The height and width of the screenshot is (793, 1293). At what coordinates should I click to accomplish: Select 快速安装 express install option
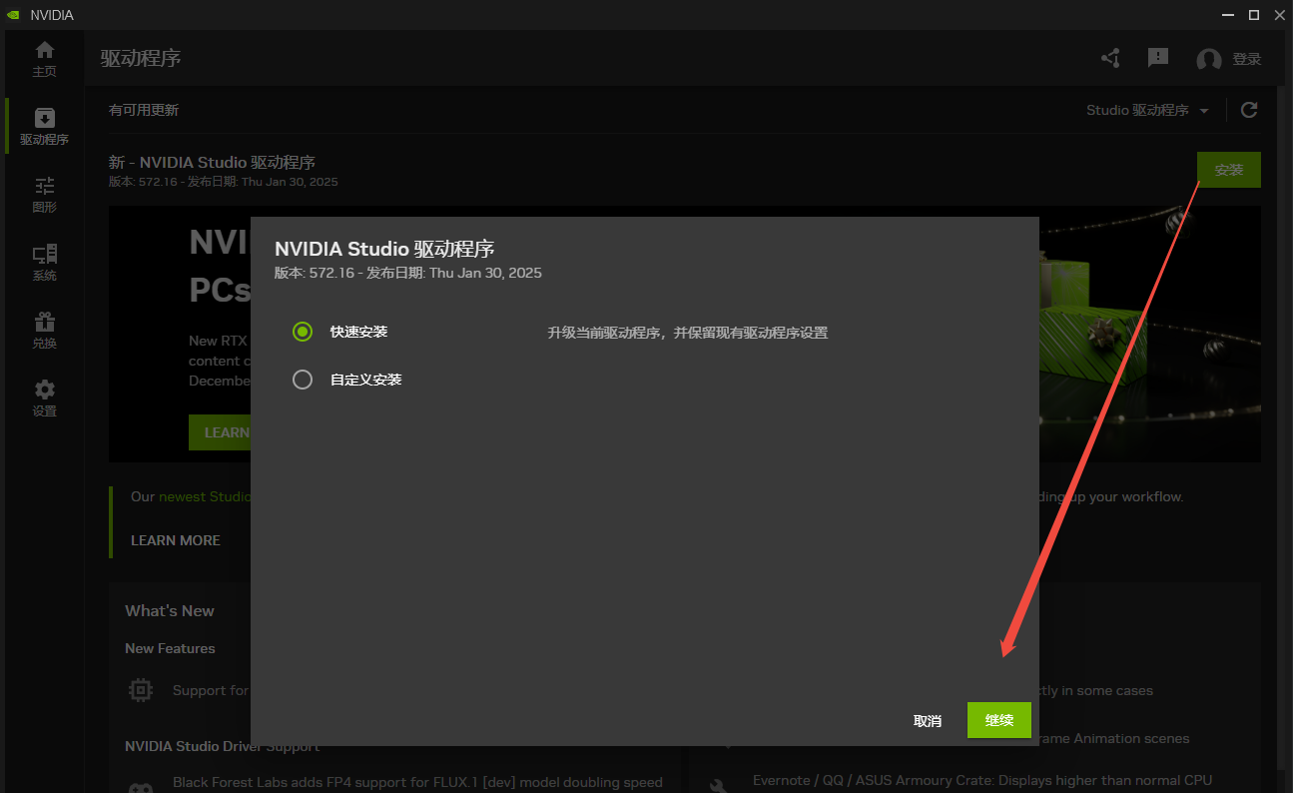(x=303, y=332)
